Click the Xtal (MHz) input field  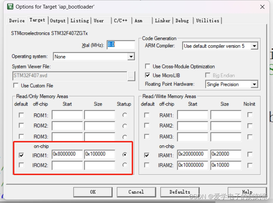[121, 45]
